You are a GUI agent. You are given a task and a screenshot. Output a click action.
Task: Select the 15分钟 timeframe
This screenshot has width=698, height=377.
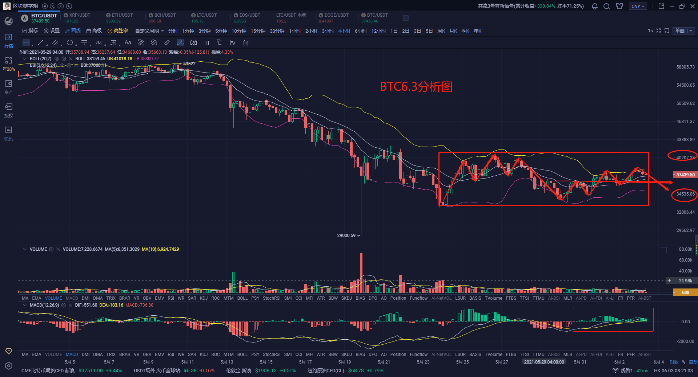pos(258,31)
